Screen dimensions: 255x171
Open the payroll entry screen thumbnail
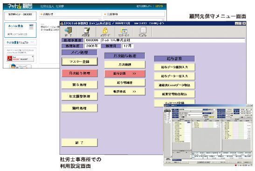pos(208,135)
